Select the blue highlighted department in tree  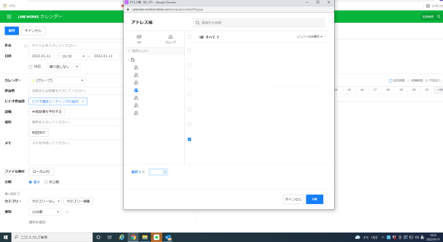[x=136, y=90]
